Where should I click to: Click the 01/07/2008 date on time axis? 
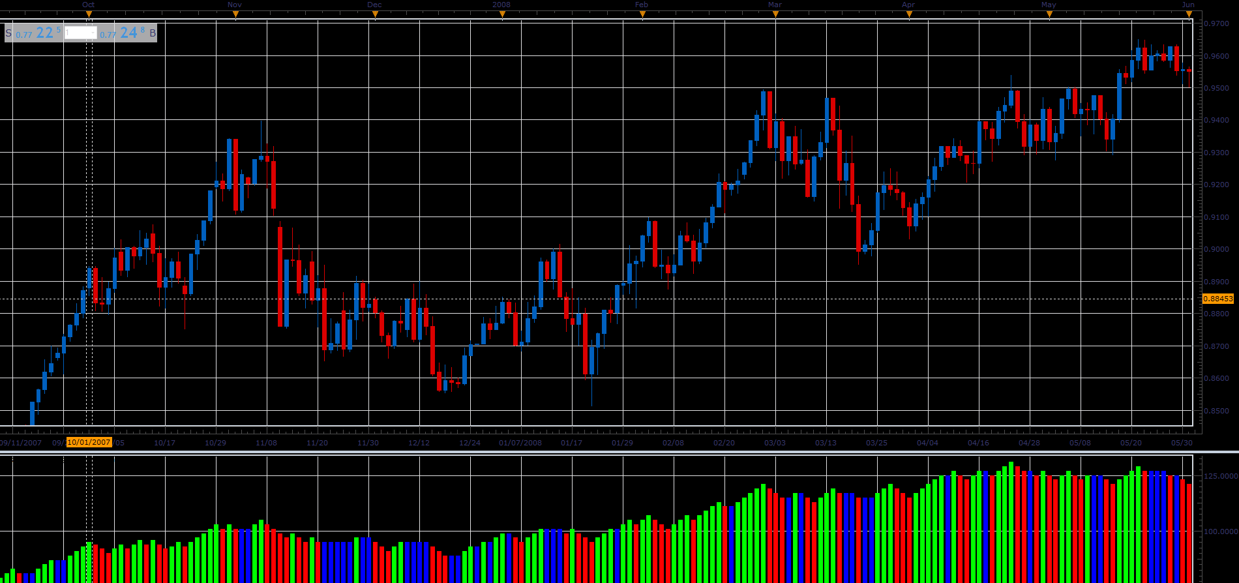(520, 443)
